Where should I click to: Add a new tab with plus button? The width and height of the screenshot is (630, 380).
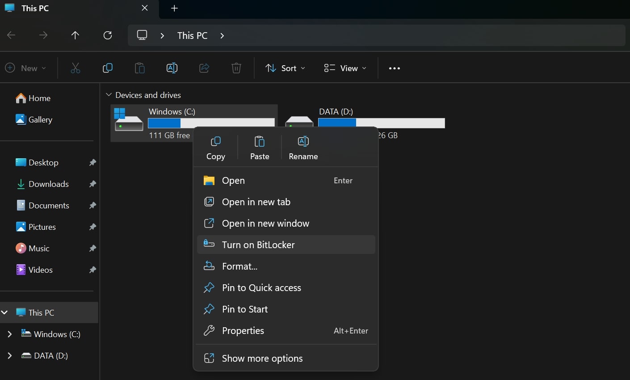tap(175, 8)
